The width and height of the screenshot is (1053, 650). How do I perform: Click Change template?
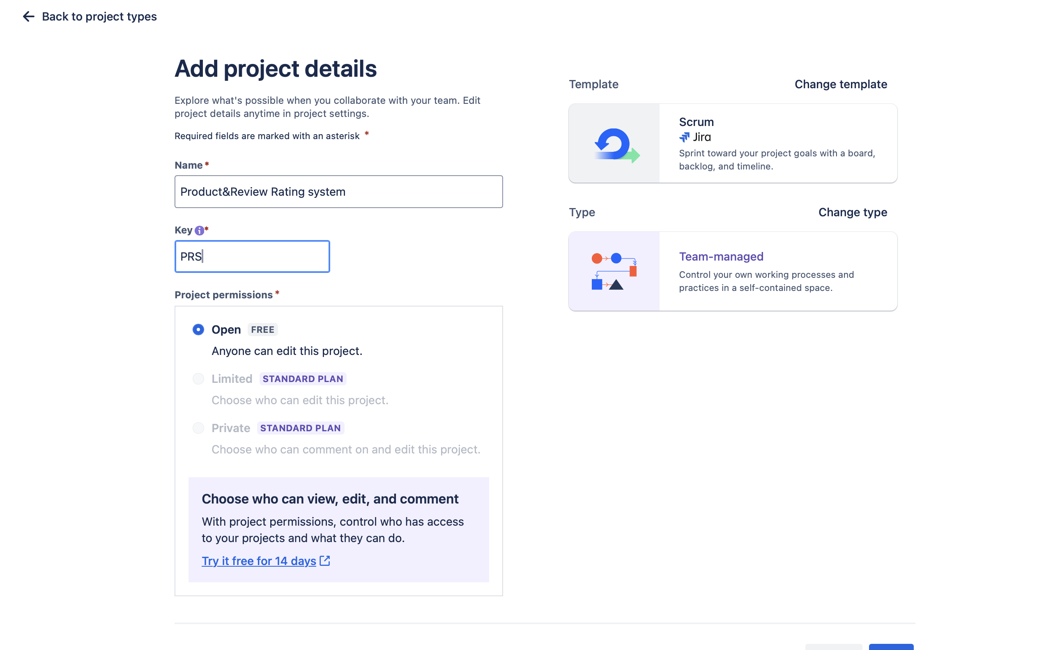click(841, 84)
